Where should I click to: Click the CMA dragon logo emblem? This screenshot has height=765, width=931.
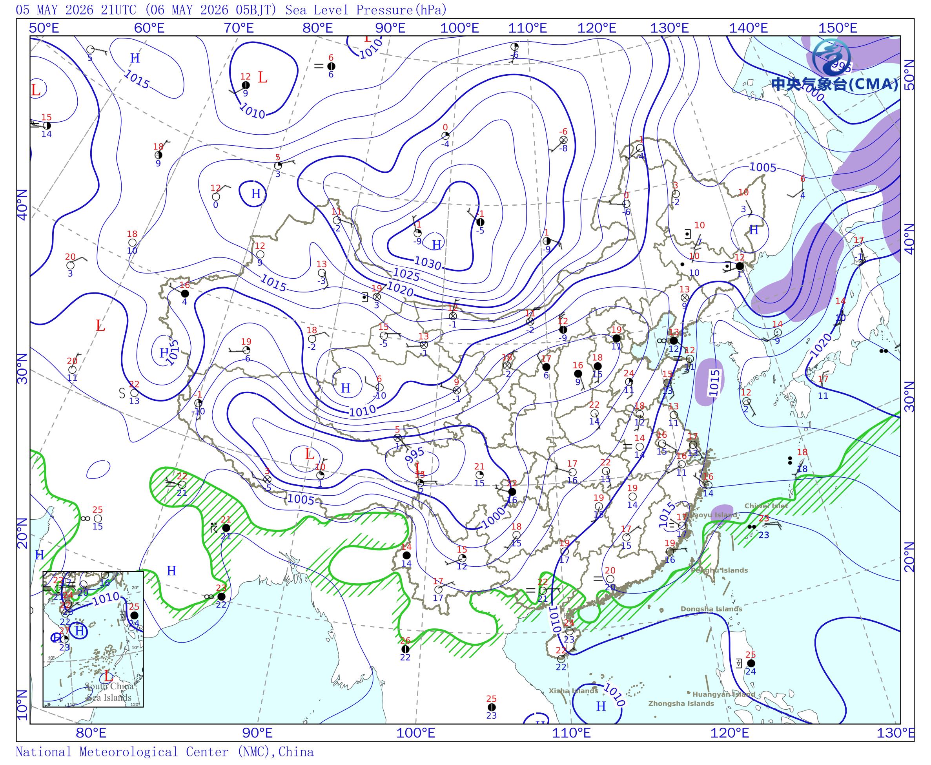coord(831,57)
